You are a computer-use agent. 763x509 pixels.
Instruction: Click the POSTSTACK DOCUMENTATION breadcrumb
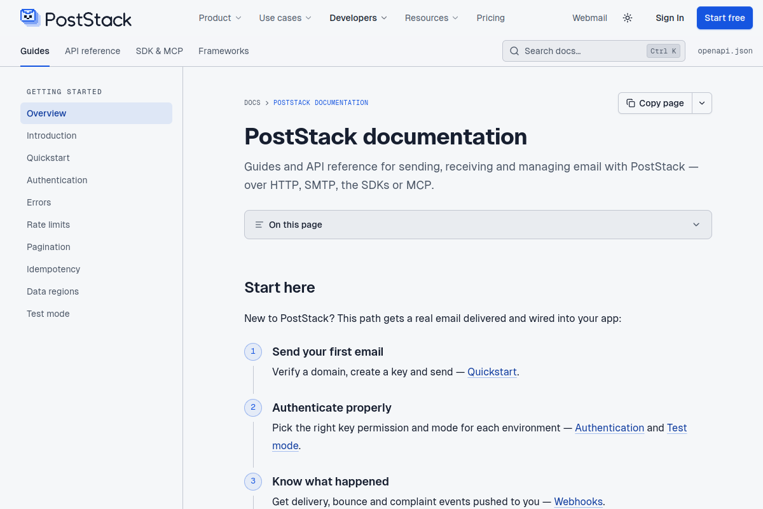(320, 102)
